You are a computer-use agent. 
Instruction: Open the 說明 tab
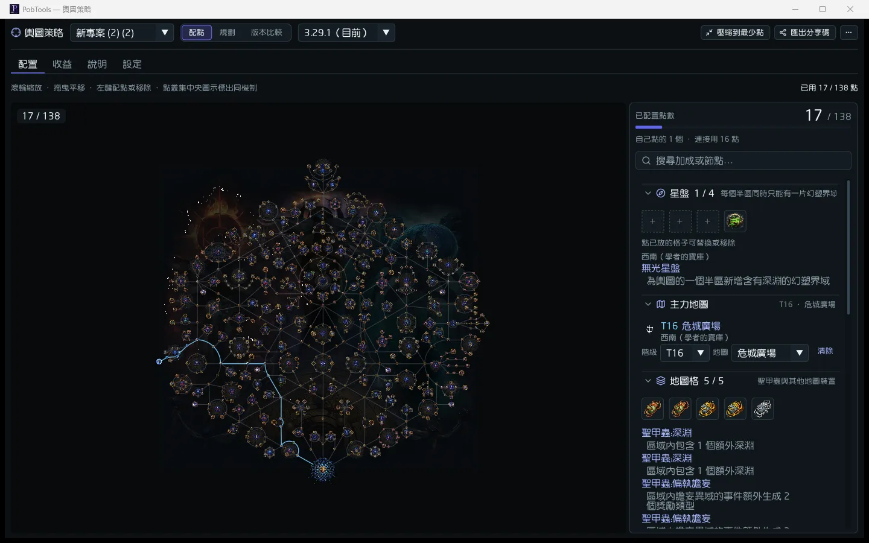pyautogui.click(x=97, y=64)
